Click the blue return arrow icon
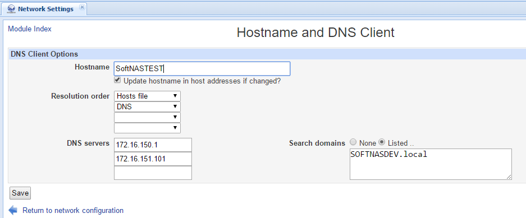 [x=13, y=210]
